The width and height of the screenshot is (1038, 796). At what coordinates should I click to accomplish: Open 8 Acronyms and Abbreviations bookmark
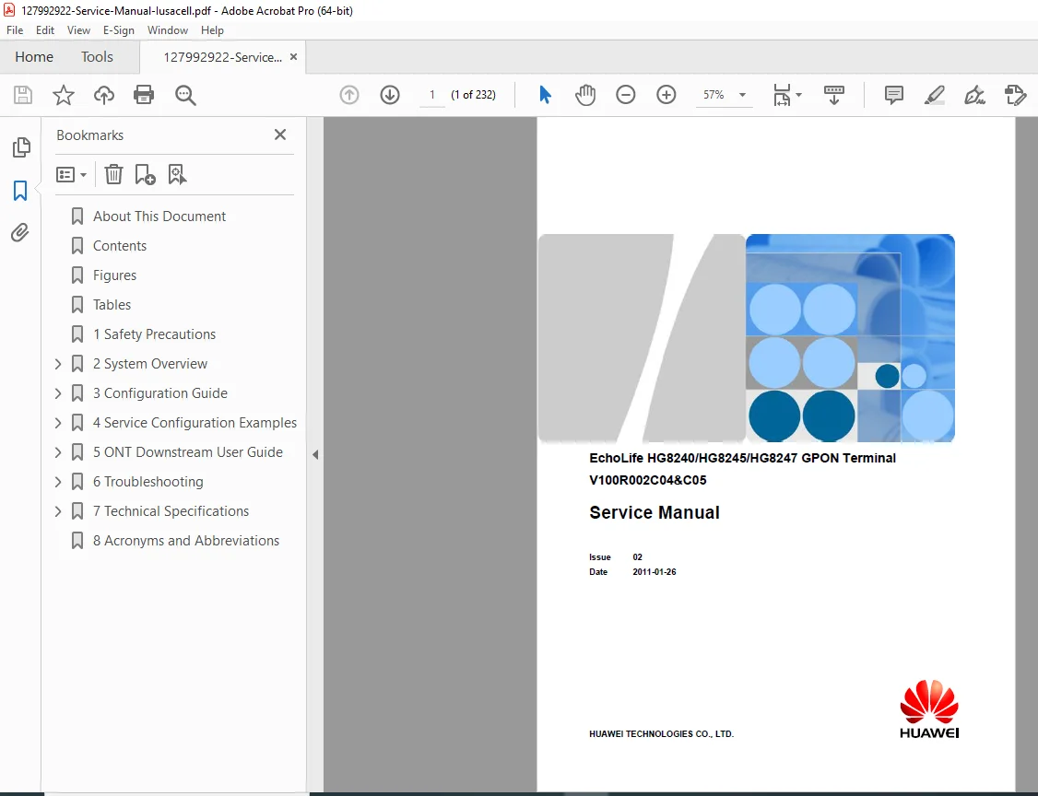[186, 541]
